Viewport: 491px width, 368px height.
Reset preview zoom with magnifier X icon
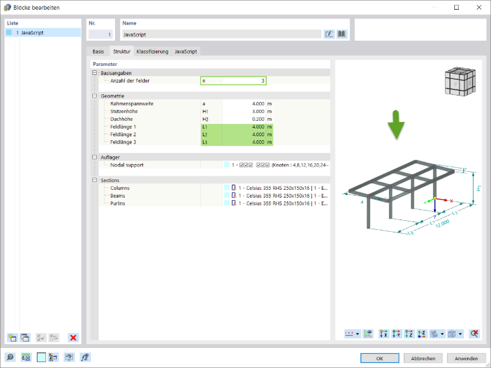click(x=474, y=334)
